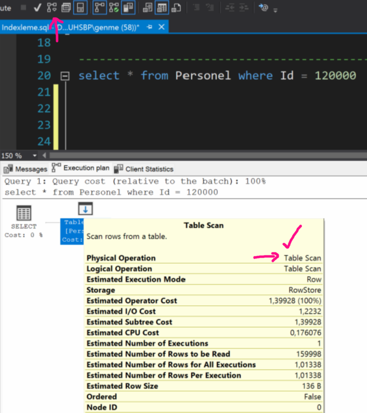This screenshot has height=413, width=367.
Task: Toggle IntelliSense Enabled in the toolbar
Action: pyautogui.click(x=80, y=8)
